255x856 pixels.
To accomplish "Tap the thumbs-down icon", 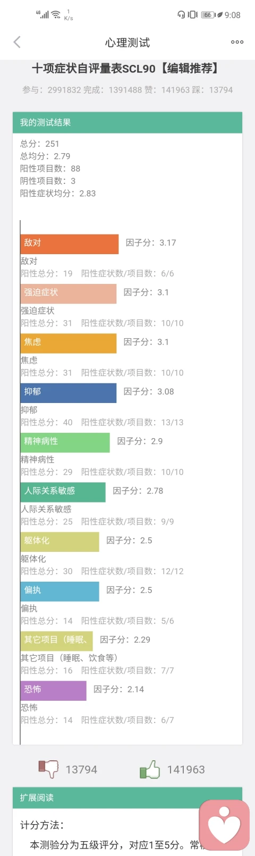I will [48, 769].
